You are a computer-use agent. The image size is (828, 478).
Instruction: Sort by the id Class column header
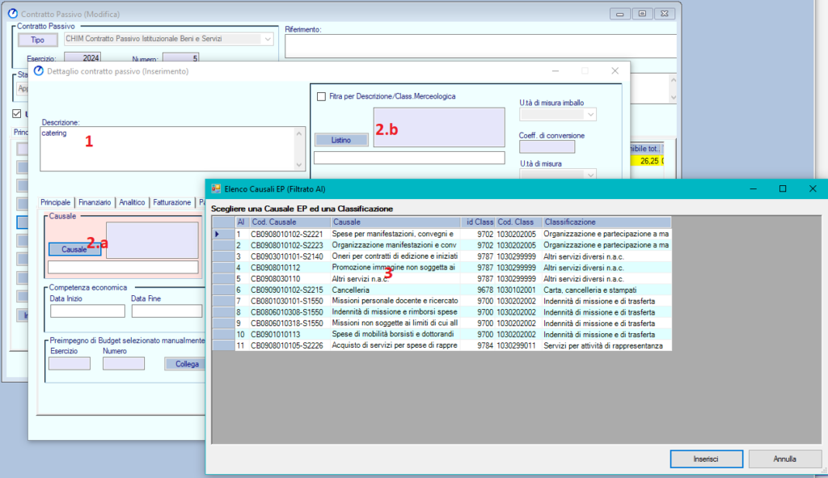click(x=478, y=222)
